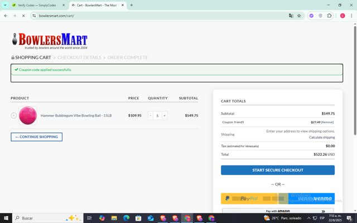Open Copilot from taskbar

102,218
